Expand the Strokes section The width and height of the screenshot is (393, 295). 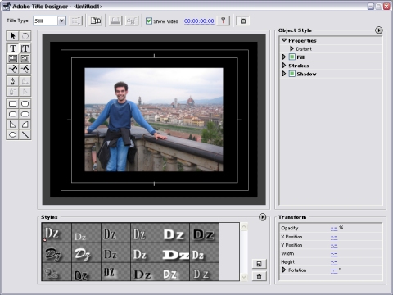click(x=284, y=66)
